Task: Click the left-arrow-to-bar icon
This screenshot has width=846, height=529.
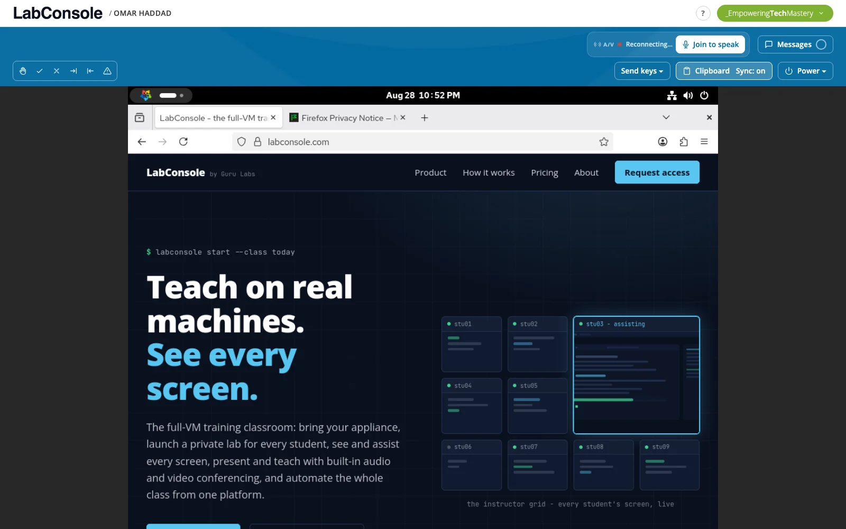Action: (x=90, y=71)
